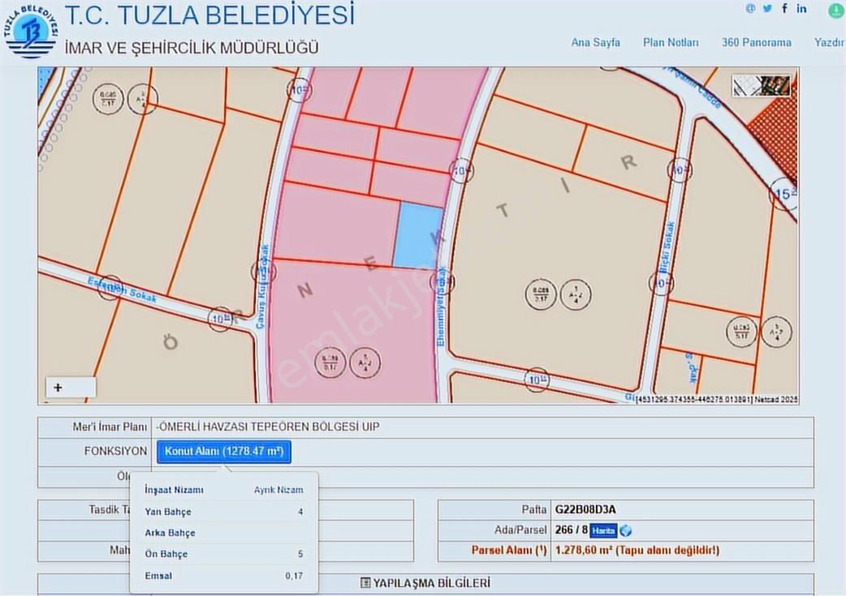Click the blue highlighted parcel on the map
846x596 pixels.
click(x=415, y=237)
